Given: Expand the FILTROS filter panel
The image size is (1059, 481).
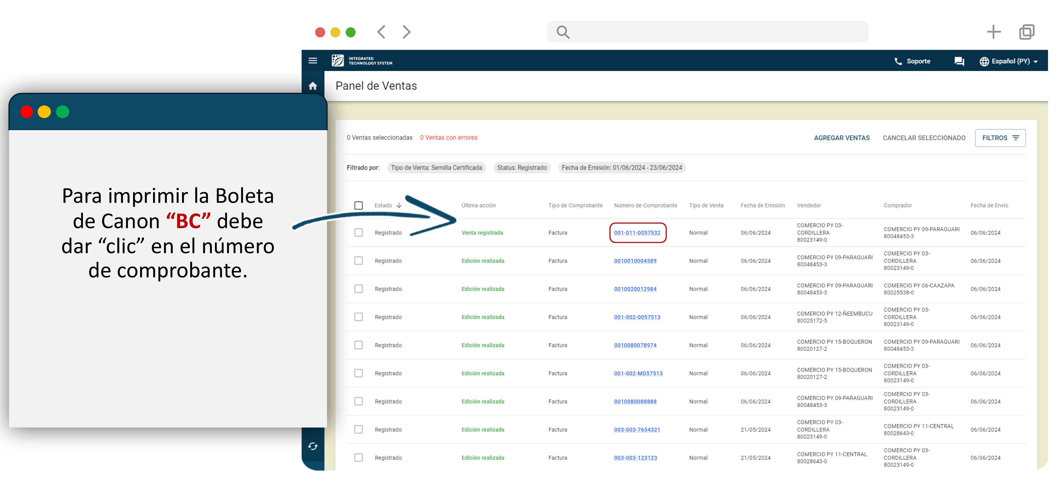Looking at the screenshot, I should [x=1000, y=138].
